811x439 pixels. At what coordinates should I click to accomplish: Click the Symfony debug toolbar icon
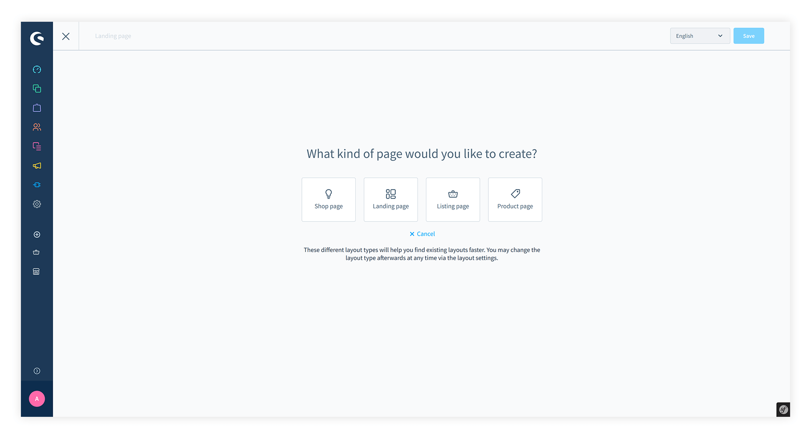tap(783, 409)
